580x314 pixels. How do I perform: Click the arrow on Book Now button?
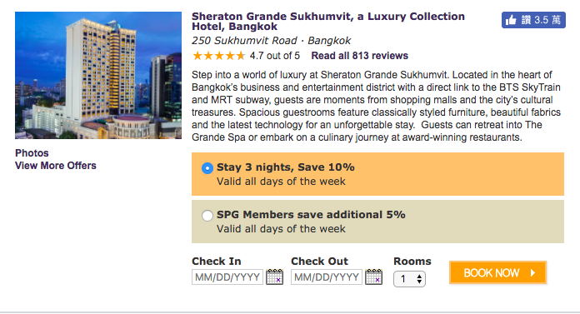[x=533, y=273]
